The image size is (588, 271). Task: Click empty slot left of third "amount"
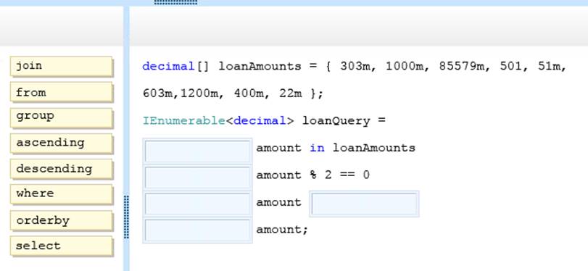(x=197, y=204)
